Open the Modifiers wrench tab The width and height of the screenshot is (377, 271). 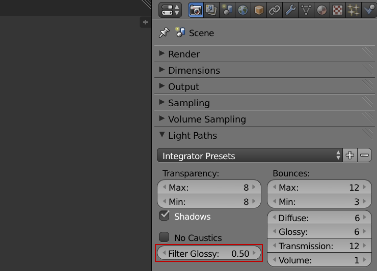(290, 10)
